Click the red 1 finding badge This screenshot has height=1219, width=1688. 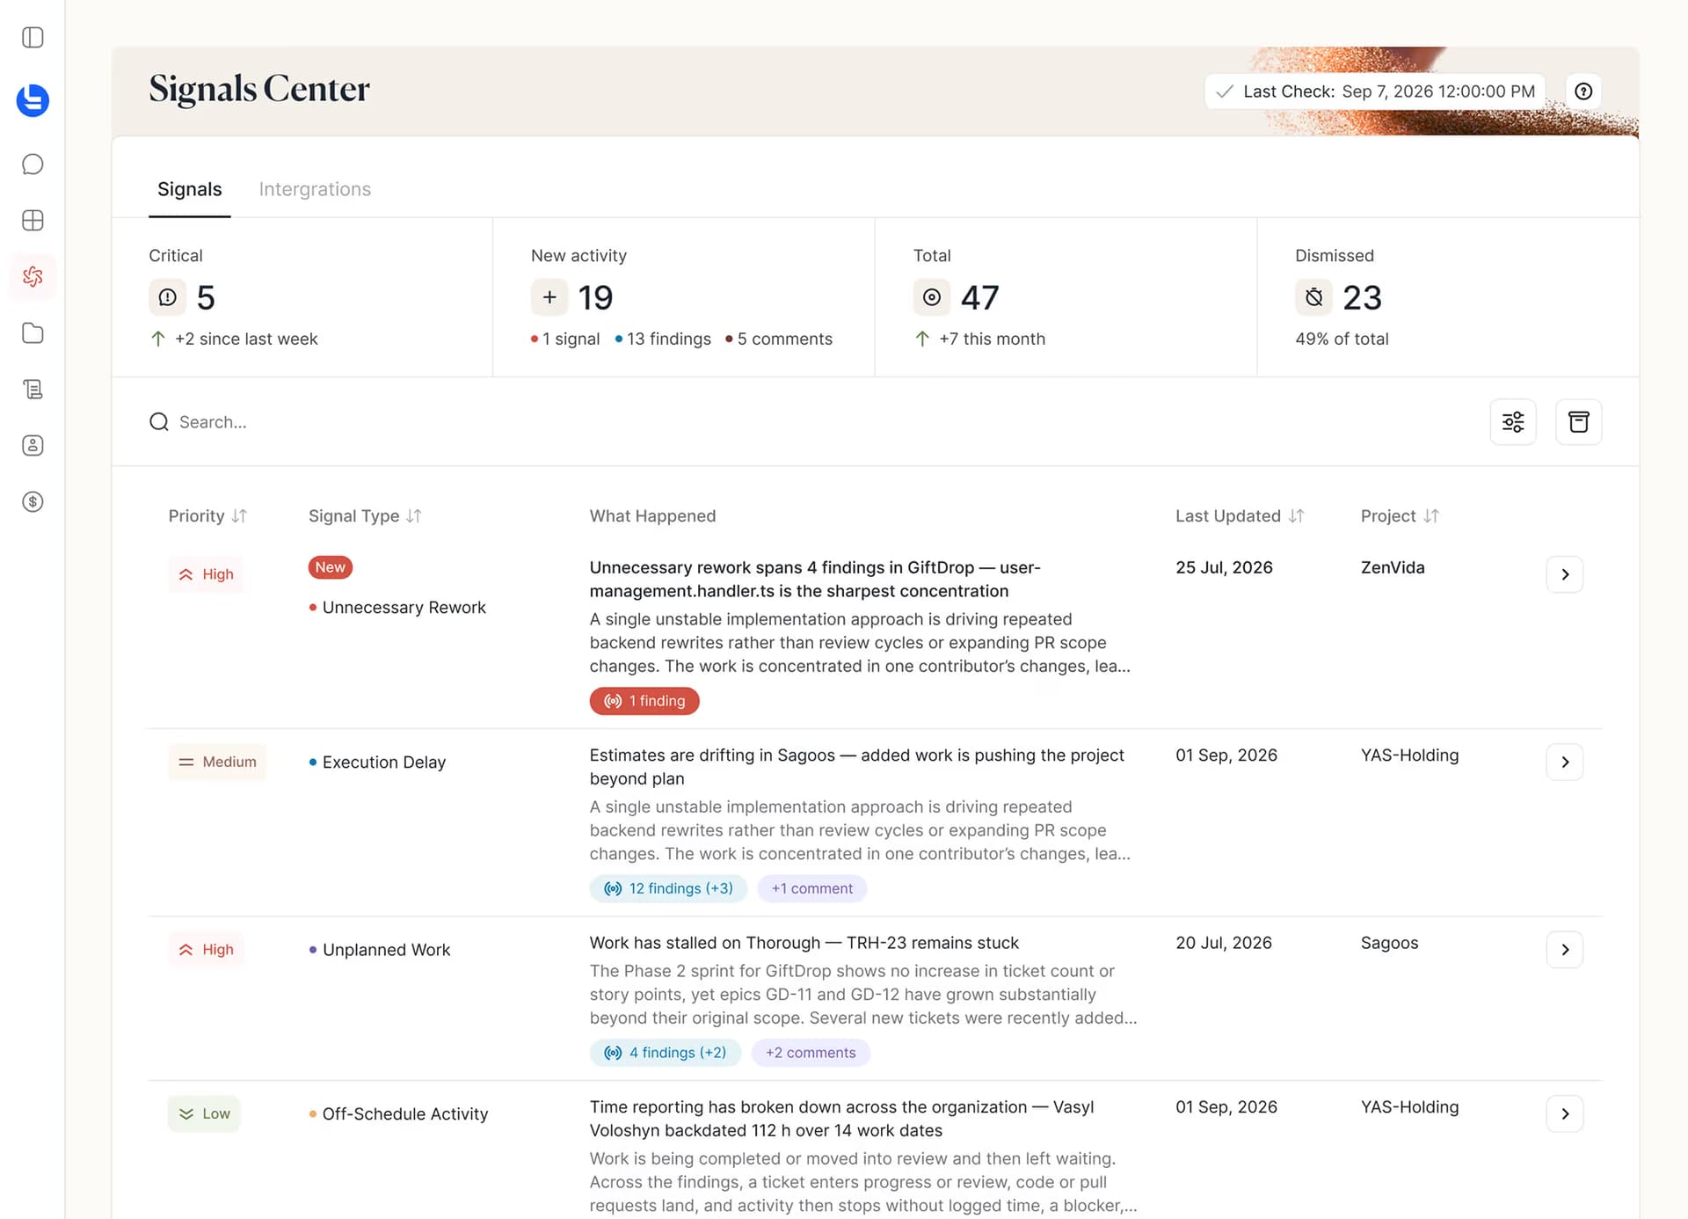pos(644,701)
